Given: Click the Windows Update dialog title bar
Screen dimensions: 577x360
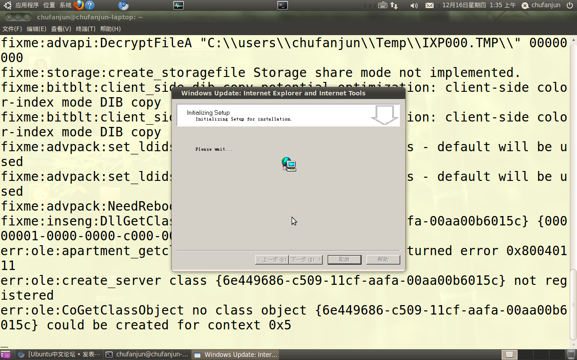Looking at the screenshot, I should [288, 93].
